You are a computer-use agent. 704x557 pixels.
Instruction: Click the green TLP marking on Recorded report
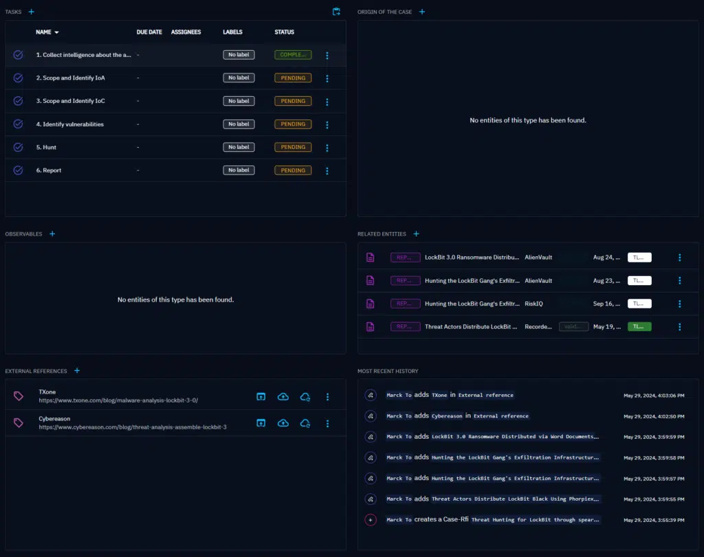[x=639, y=327]
